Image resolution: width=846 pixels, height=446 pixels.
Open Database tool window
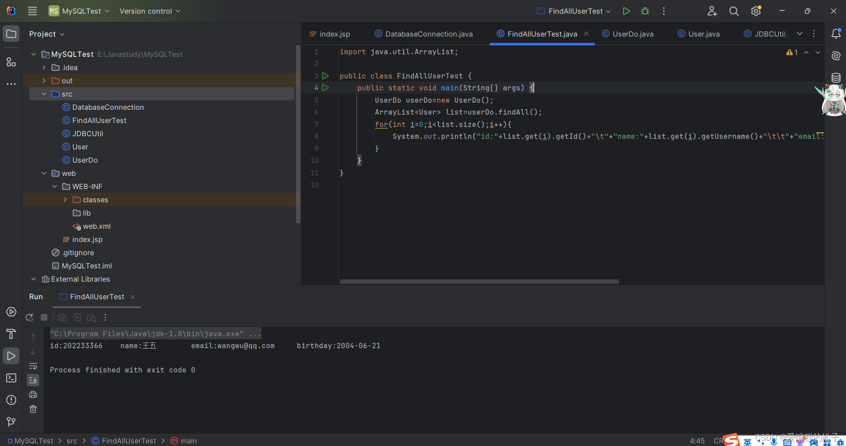coord(835,78)
